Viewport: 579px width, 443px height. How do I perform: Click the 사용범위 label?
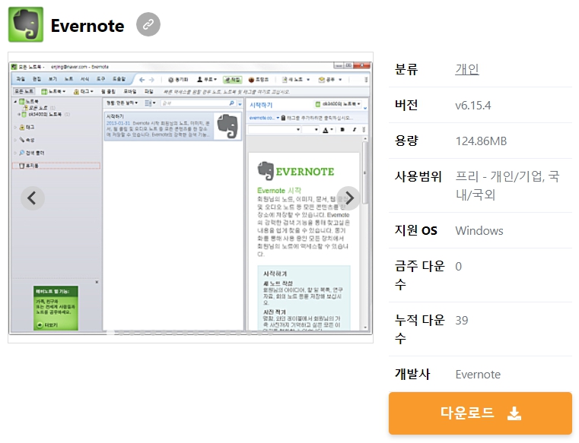tap(418, 176)
